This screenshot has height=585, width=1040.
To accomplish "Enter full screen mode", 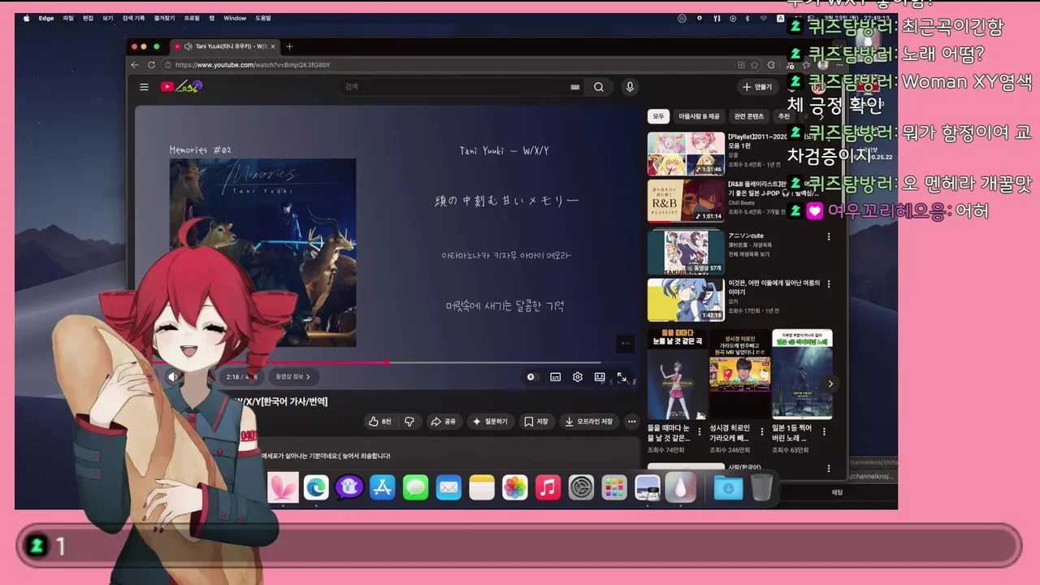I will click(622, 377).
